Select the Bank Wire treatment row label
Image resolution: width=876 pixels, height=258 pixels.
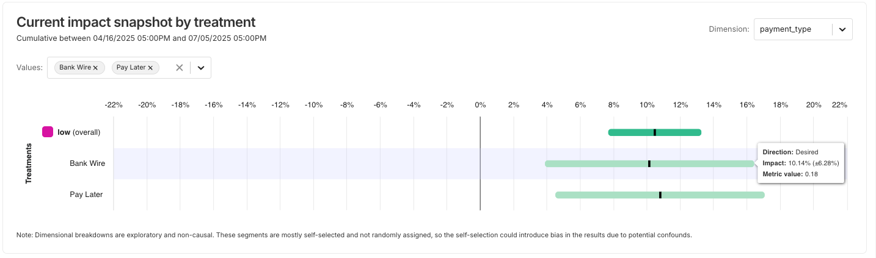point(87,163)
